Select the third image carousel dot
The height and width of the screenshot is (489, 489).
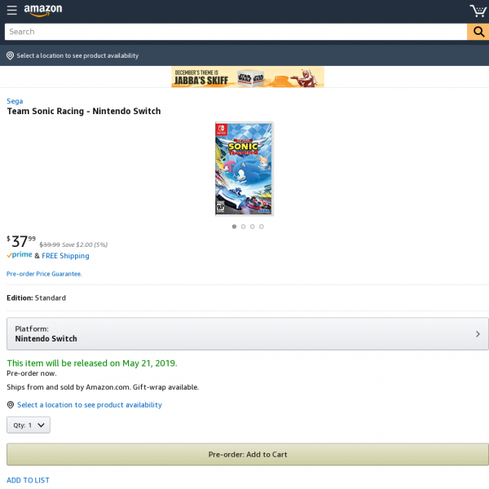coord(253,227)
